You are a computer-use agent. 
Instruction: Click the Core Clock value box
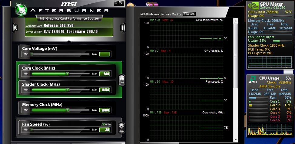(x=104, y=74)
